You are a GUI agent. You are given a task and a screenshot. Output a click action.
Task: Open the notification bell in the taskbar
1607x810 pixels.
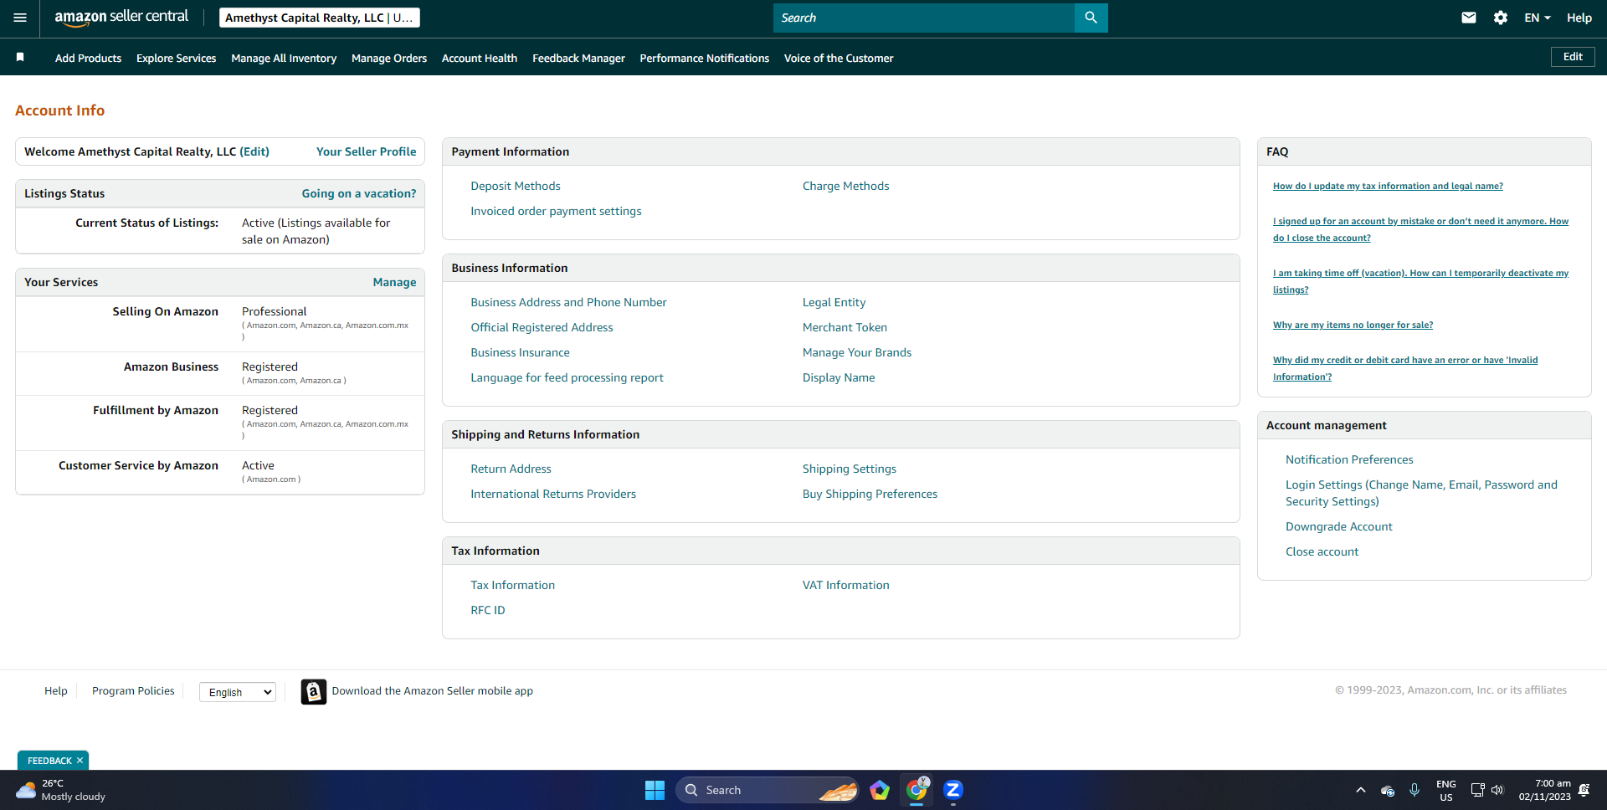point(1584,790)
